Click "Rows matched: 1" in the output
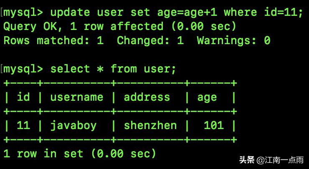The height and width of the screenshot is (169, 309). 53,41
